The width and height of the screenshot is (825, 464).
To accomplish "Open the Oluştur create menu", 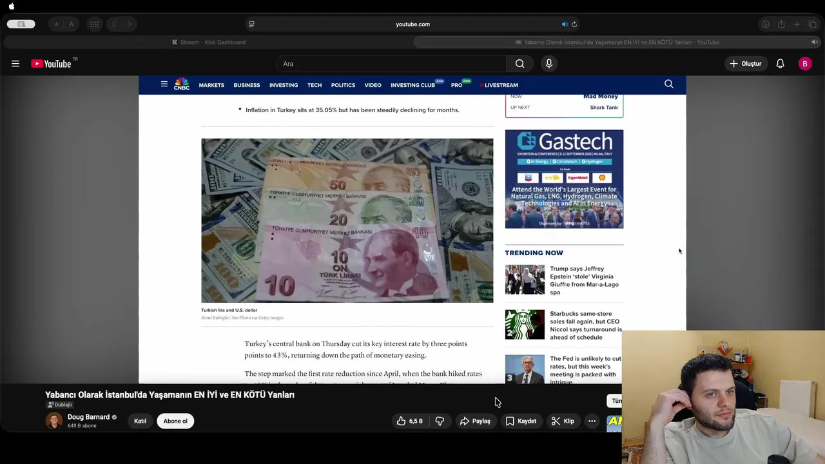I will [x=746, y=64].
